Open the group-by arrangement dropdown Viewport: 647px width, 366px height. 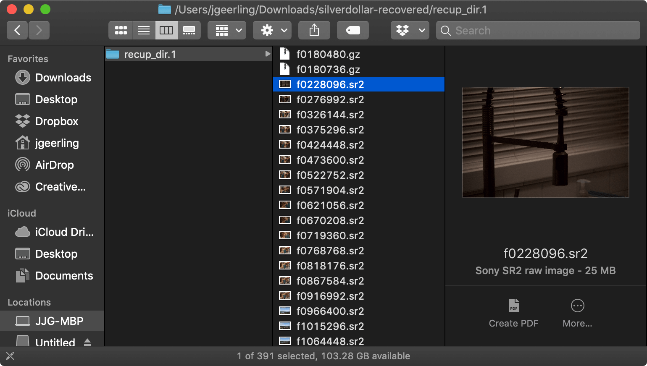coord(227,30)
